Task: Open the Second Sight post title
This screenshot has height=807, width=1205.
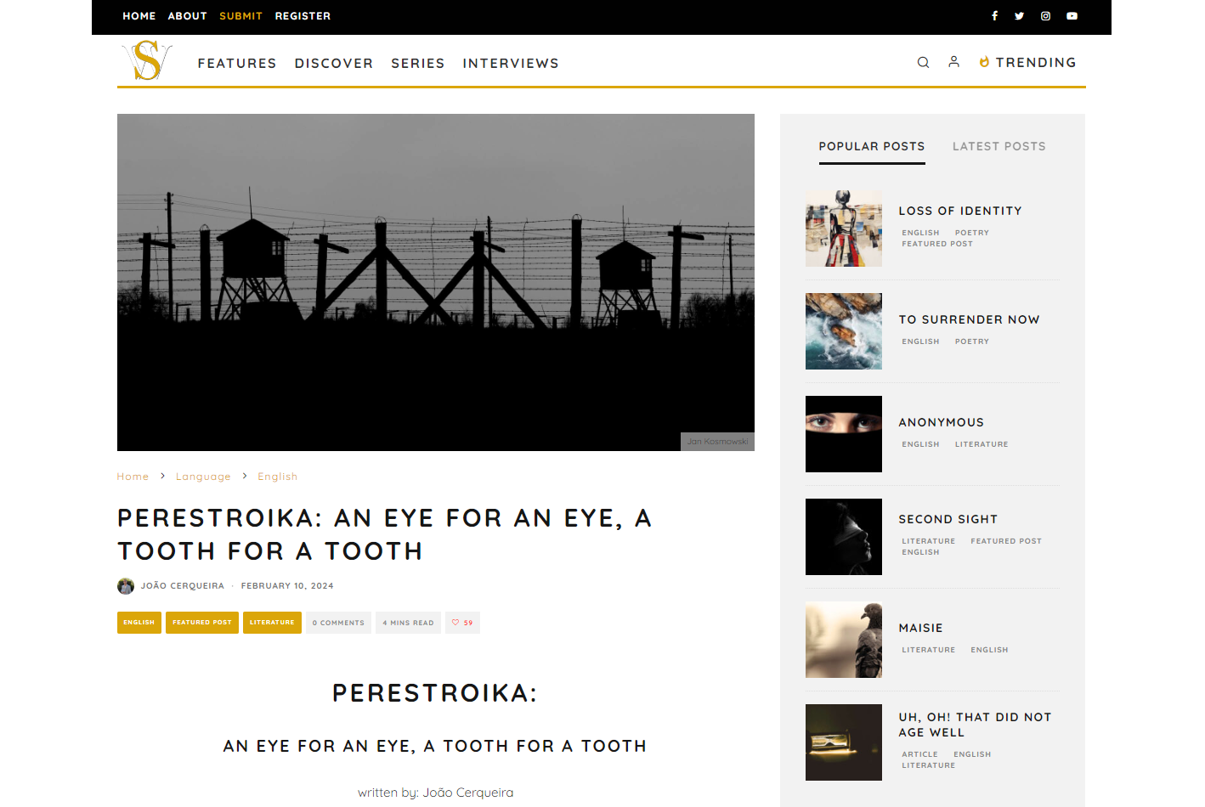Action: click(x=948, y=519)
